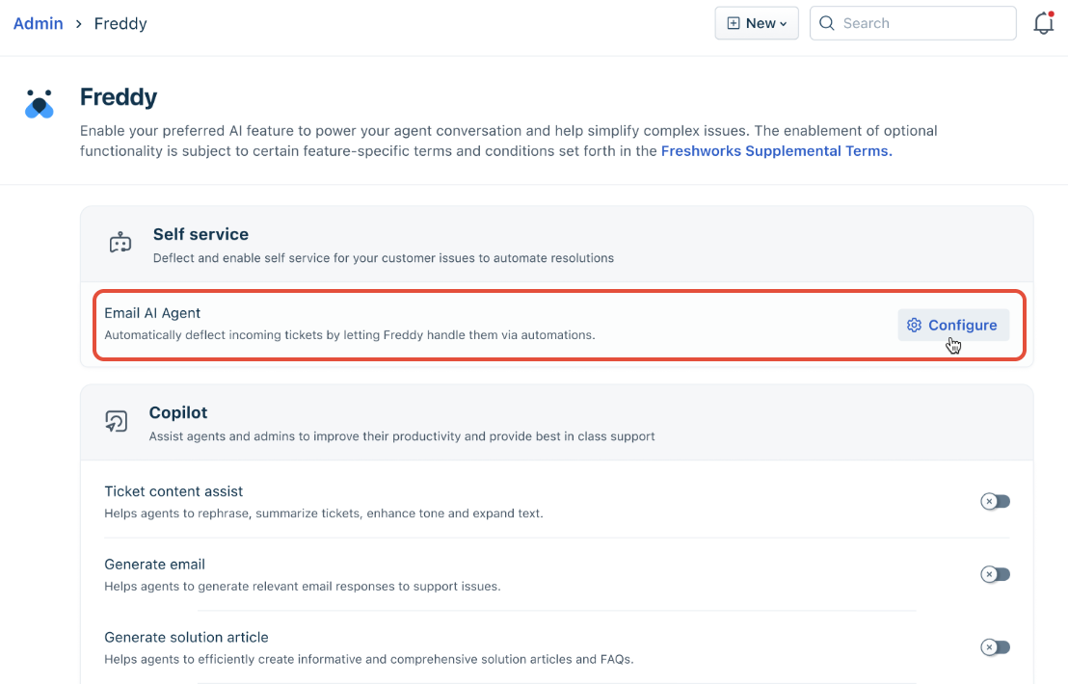Click 'Deflect and enable self service' description
The image size is (1068, 684).
pyautogui.click(x=384, y=258)
